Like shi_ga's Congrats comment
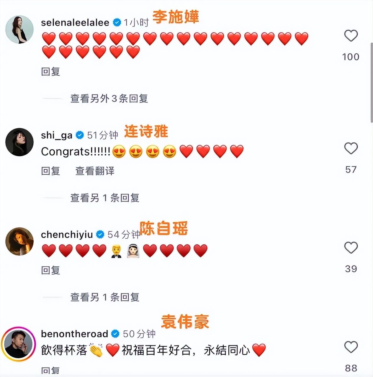Screen dimensions: 373x377 tap(351, 148)
